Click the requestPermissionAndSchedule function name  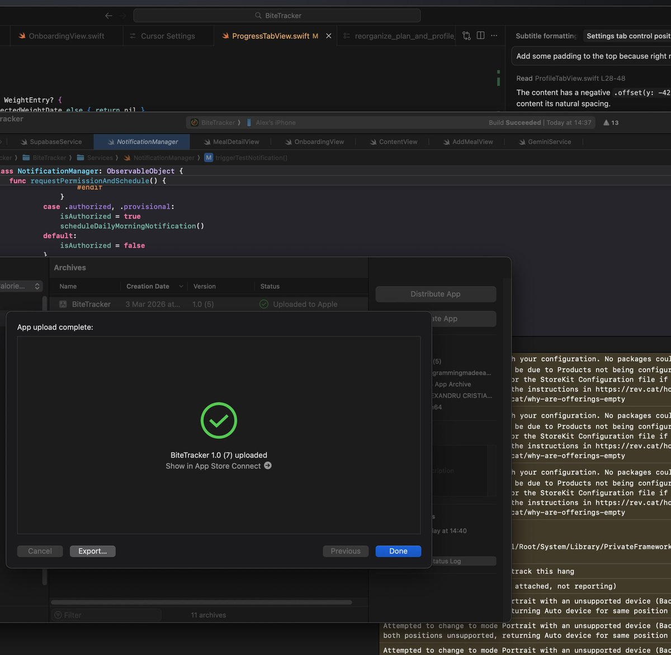90,181
